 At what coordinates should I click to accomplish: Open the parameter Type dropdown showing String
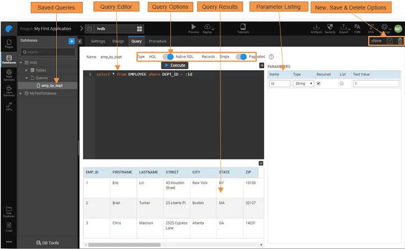click(303, 84)
